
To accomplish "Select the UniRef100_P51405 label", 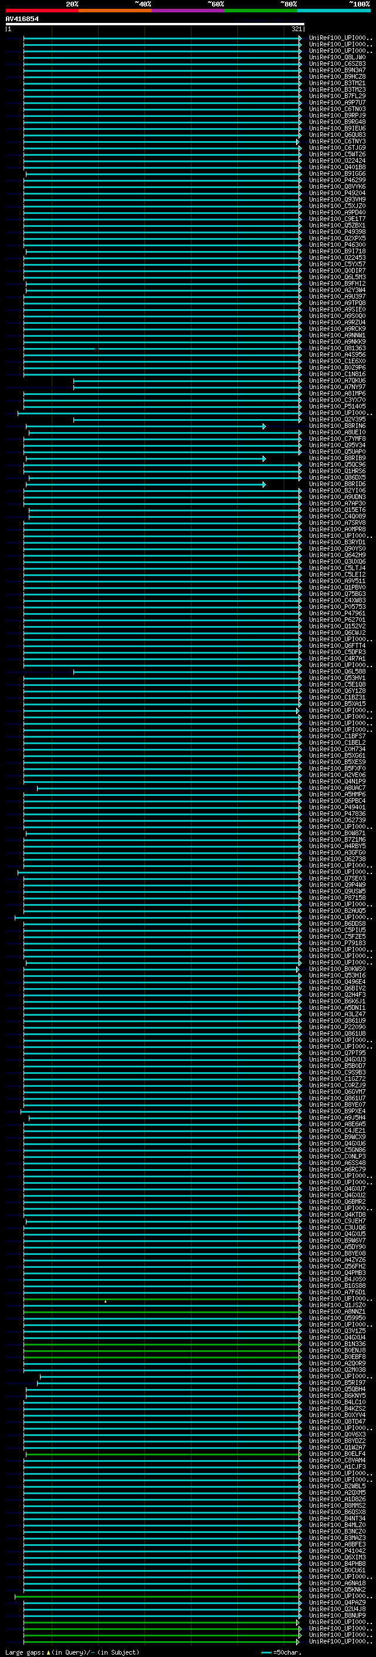I will (337, 407).
